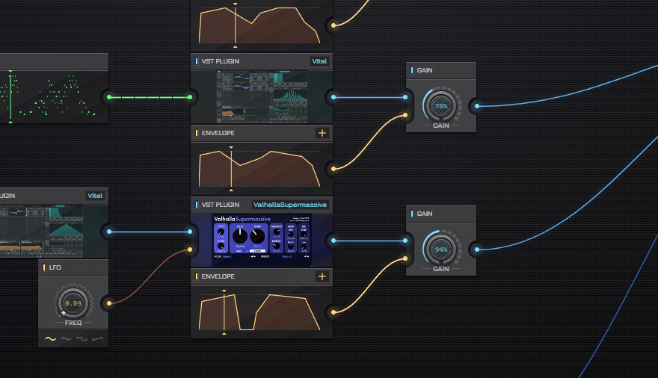This screenshot has width=658, height=378.
Task: Click the LFO FREQ knob showing 0.09
Action: click(73, 303)
